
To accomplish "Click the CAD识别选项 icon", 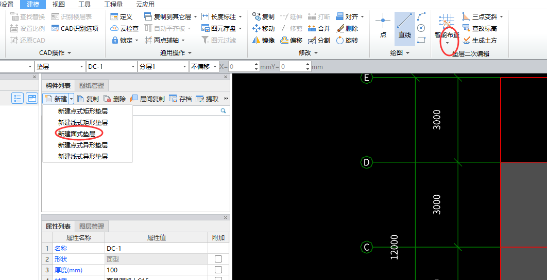I will coord(55,29).
